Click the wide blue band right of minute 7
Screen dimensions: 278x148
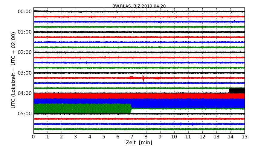(x=188, y=103)
